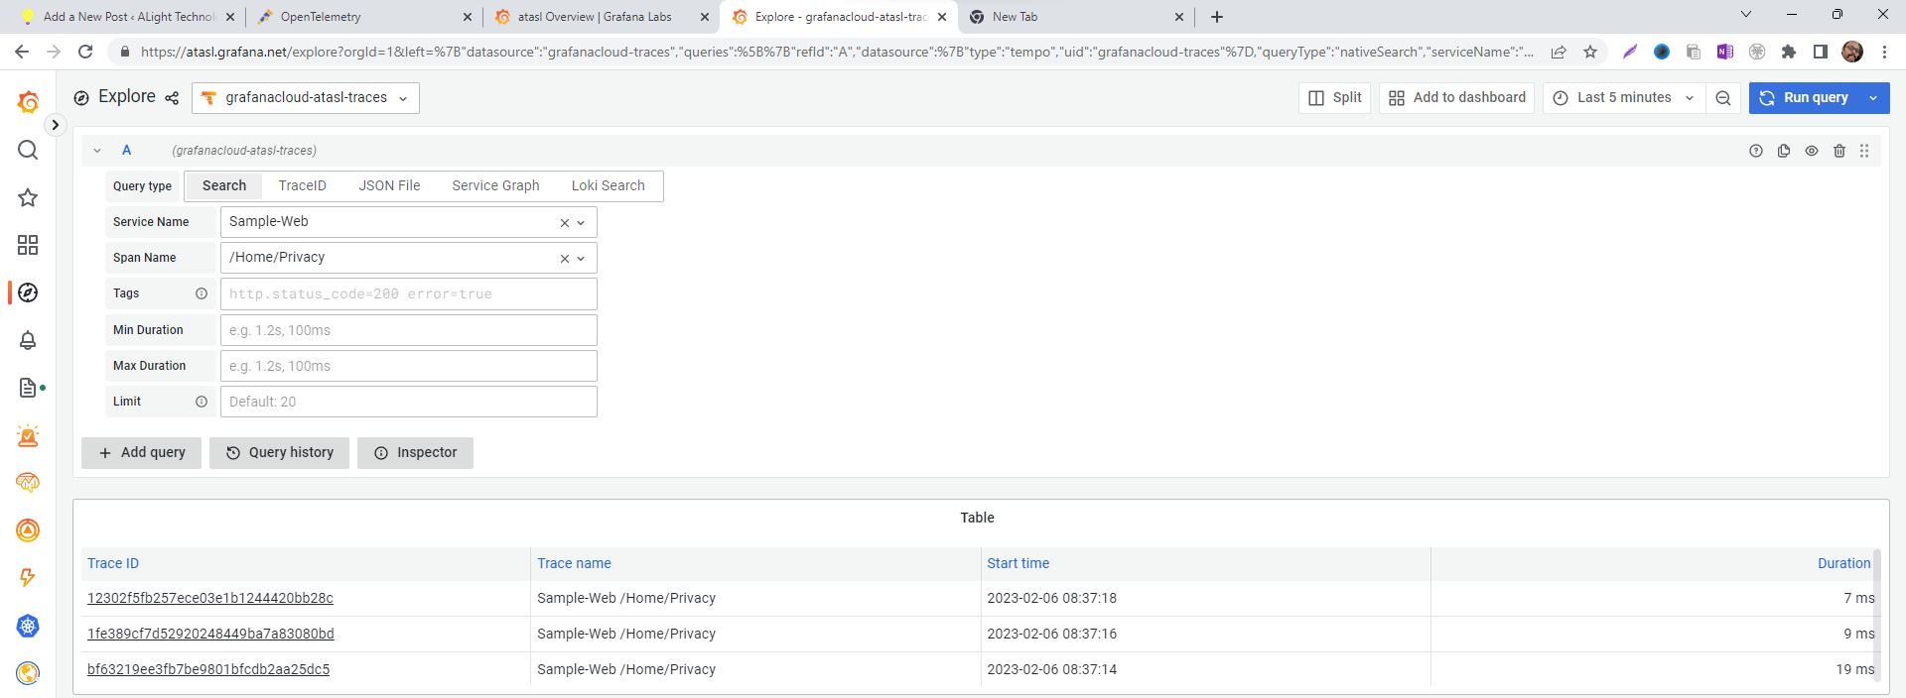Click the drag handle for query A
The width and height of the screenshot is (1906, 698).
pyautogui.click(x=1864, y=151)
